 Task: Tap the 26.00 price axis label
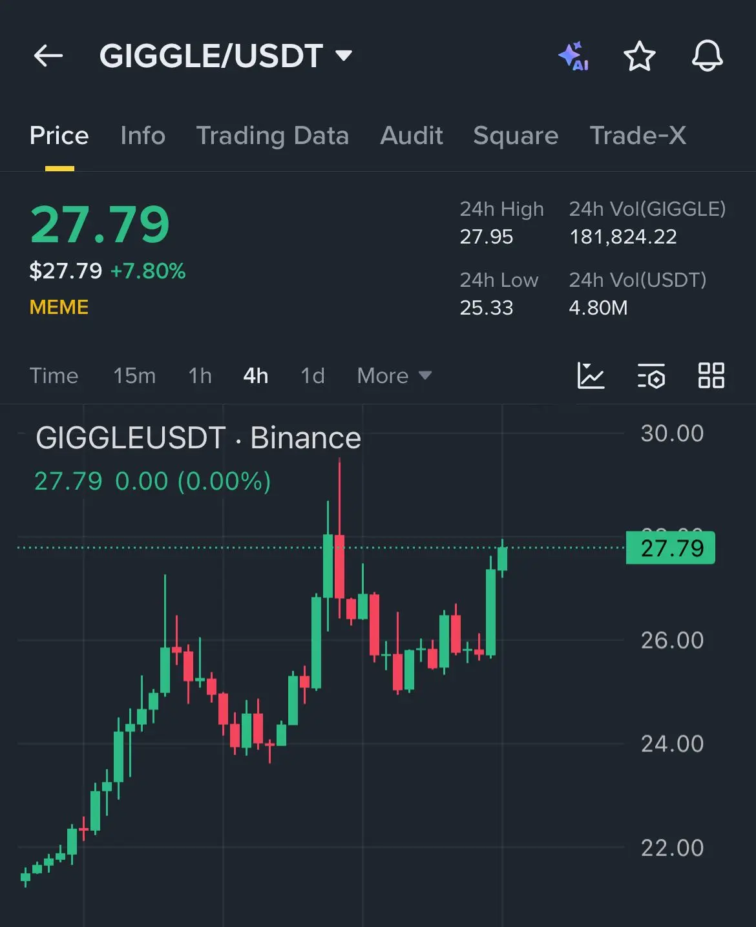672,640
